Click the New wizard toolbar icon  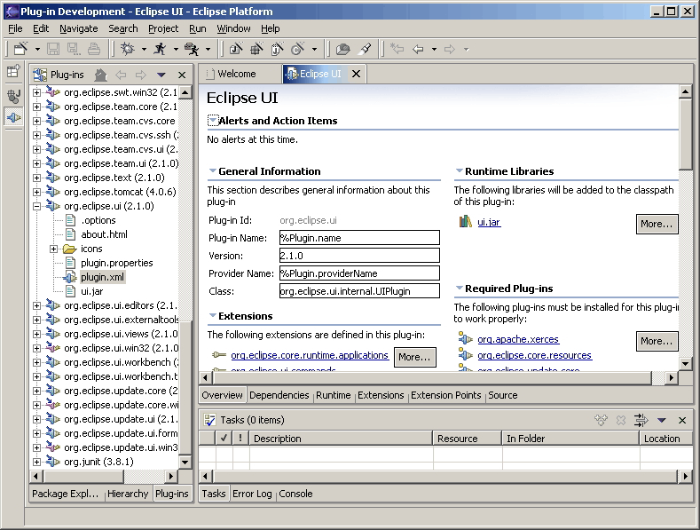[x=20, y=49]
